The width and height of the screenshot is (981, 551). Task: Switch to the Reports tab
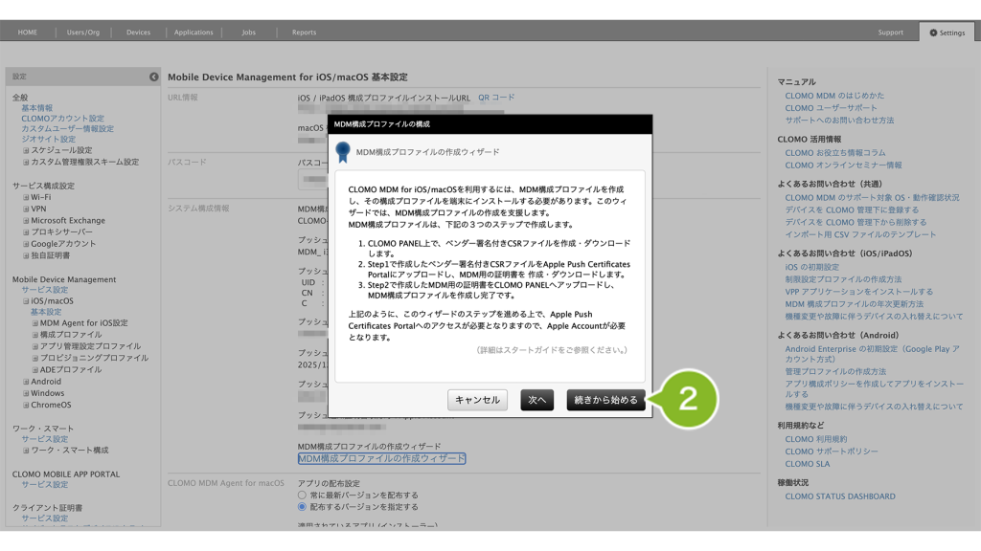click(x=304, y=33)
